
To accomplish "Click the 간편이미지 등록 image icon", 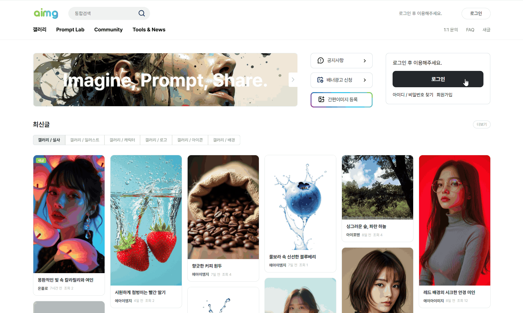I will pos(321,99).
